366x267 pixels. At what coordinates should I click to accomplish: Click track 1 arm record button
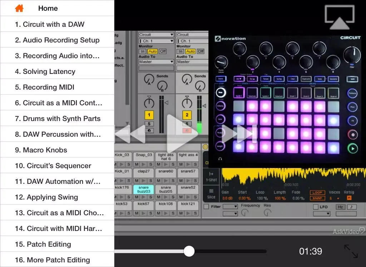pos(149,131)
